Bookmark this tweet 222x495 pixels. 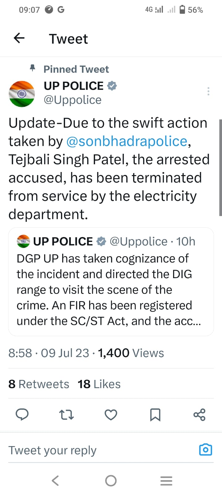(155, 415)
